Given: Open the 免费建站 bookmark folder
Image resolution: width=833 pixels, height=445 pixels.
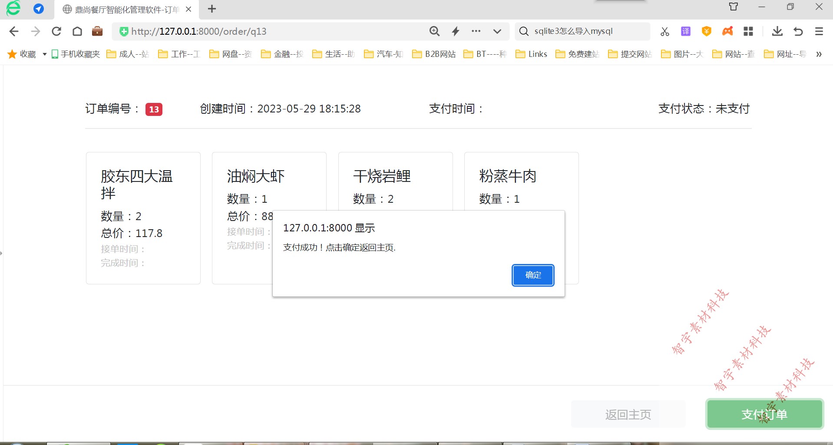Looking at the screenshot, I should 578,54.
